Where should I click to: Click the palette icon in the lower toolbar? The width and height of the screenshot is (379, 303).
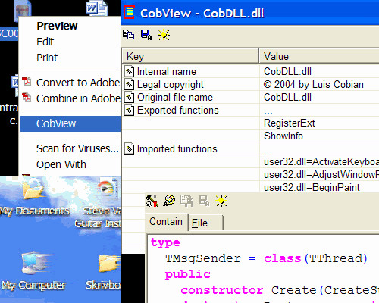pos(169,201)
